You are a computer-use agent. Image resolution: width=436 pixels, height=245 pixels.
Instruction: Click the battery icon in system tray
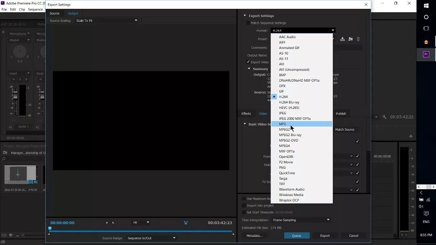pyautogui.click(x=421, y=200)
